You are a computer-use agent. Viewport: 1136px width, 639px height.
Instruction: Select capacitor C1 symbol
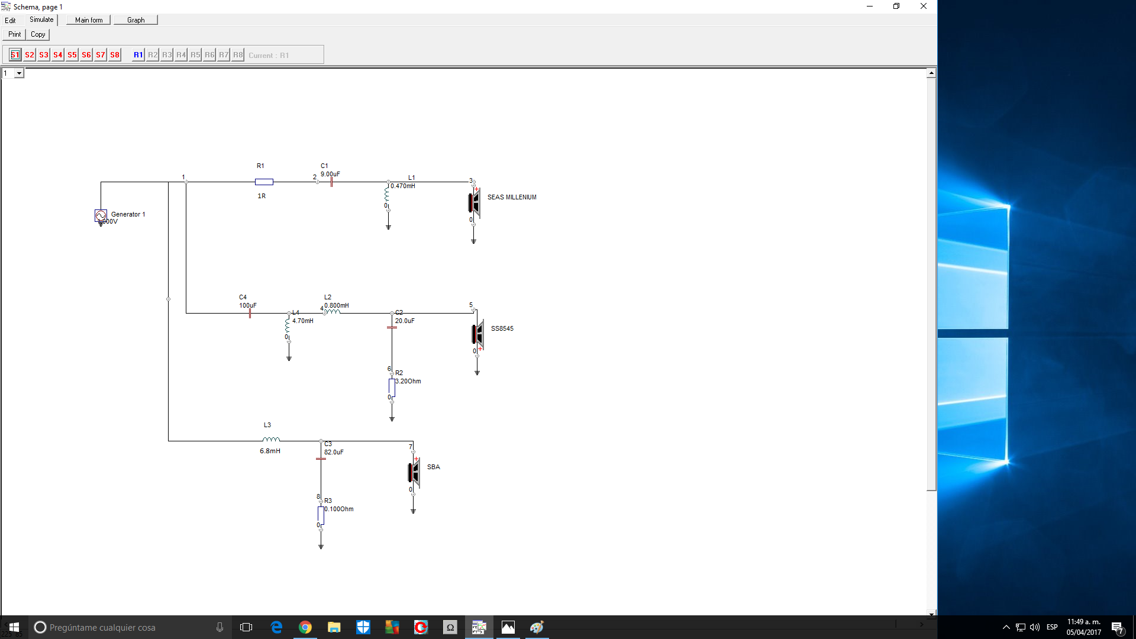pyautogui.click(x=331, y=182)
